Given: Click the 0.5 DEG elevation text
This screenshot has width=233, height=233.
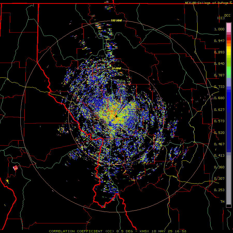Looking at the screenshot, I should (125, 231).
